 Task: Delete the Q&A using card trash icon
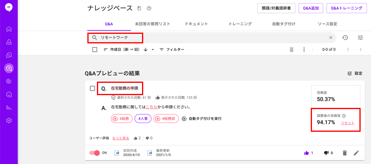tap(345, 153)
